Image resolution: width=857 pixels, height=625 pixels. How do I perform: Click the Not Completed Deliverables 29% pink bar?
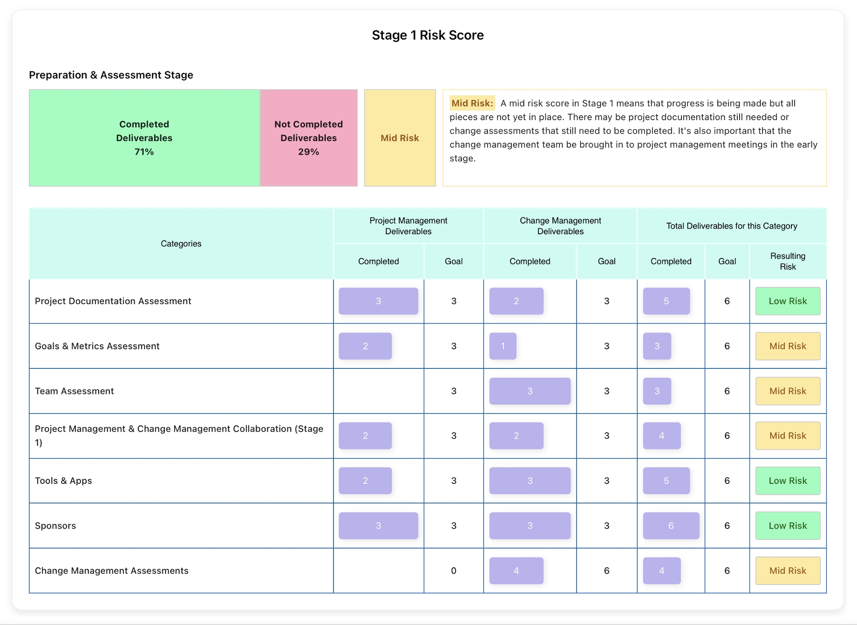tap(308, 138)
